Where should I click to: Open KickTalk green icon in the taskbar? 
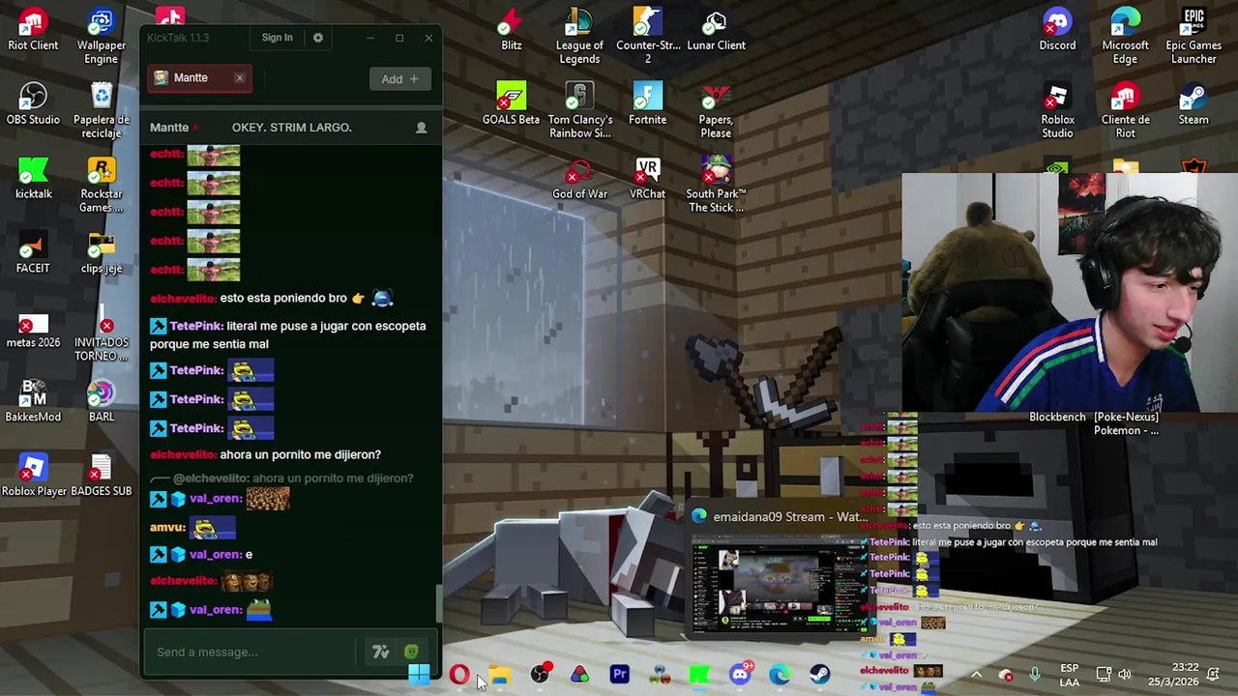(699, 675)
